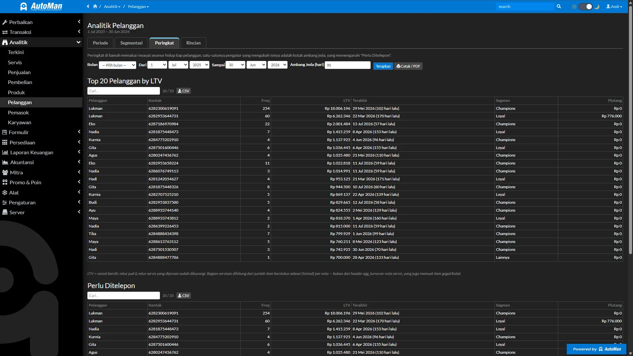Click the back arrow in breadcrumb bar
Screen dimensions: 633x356
(x=88, y=6)
